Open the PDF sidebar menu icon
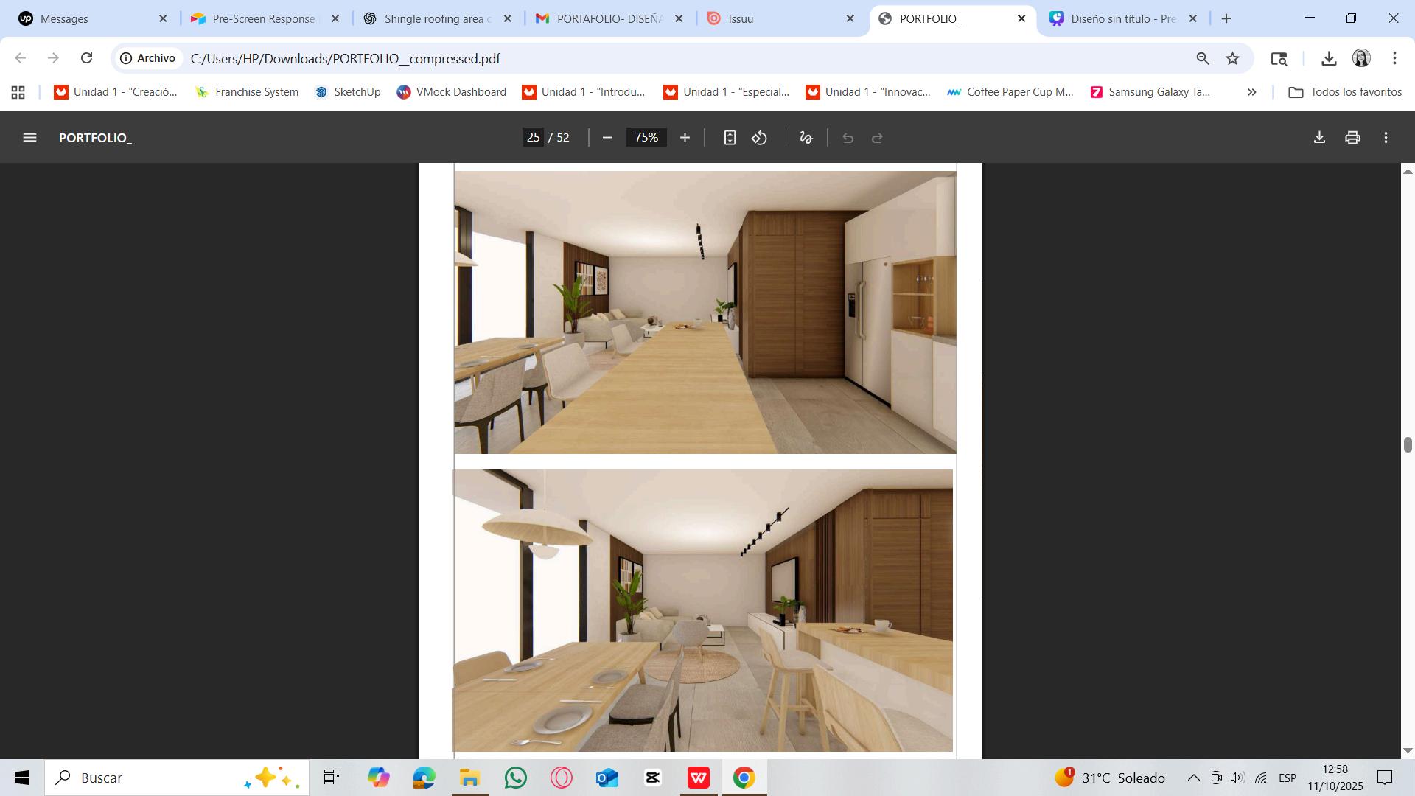1415x796 pixels. 29,138
